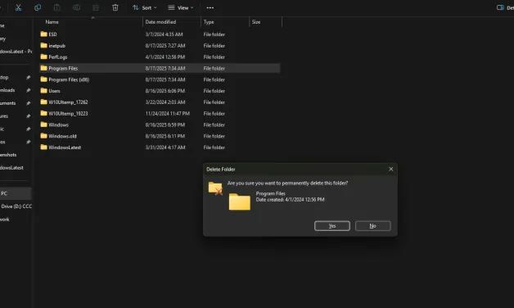This screenshot has width=514, height=308.
Task: Toggle the Details pane button
Action: (505, 7)
